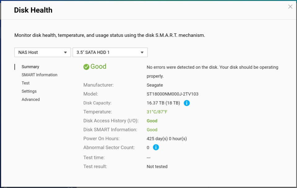Click the Seagate manufacturer value
The image size is (297, 188).
155,85
